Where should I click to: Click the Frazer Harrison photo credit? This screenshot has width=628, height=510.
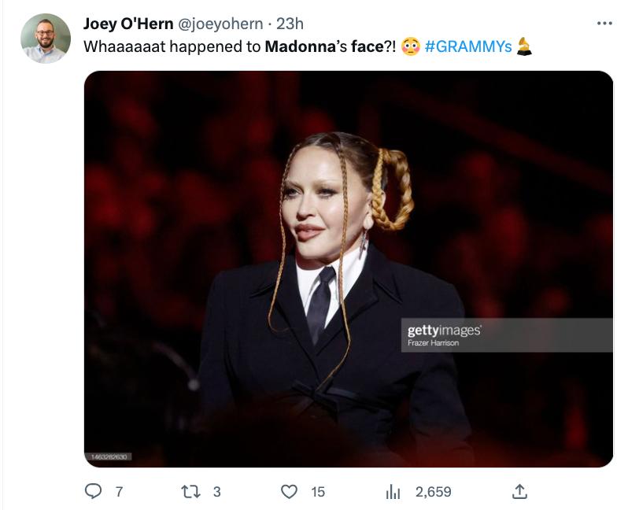click(x=433, y=343)
